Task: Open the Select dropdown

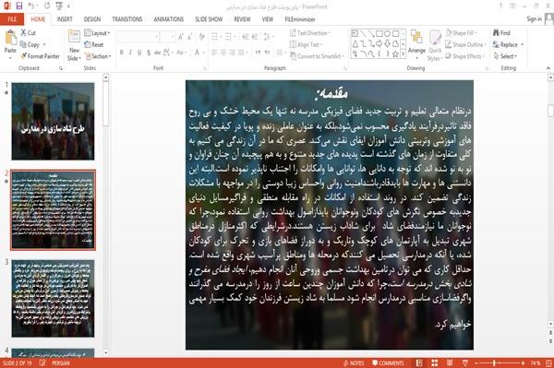Action: pos(505,56)
